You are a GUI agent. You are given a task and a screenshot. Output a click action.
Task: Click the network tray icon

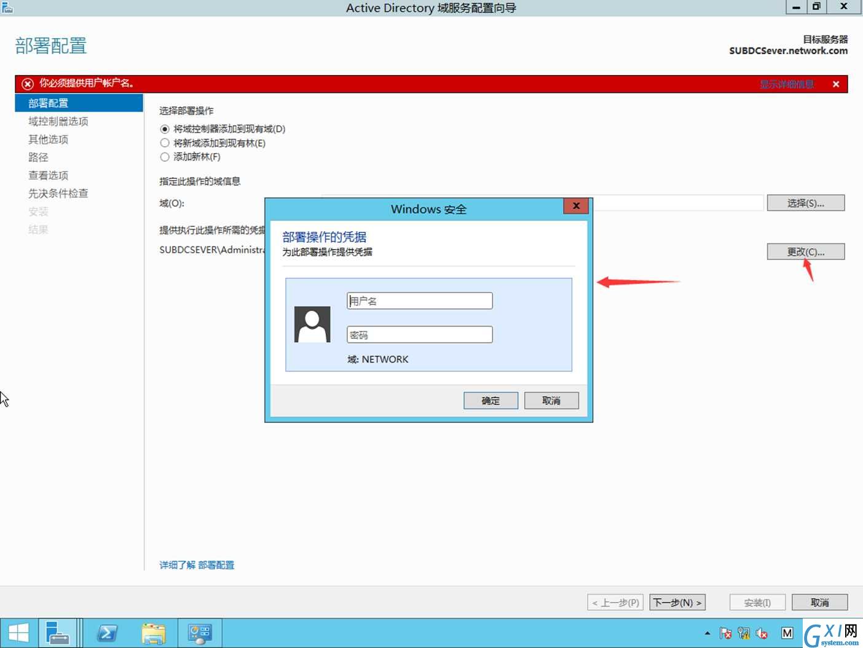744,633
